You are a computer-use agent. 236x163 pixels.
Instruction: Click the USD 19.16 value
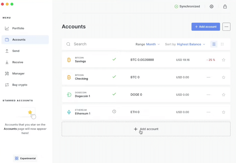183,60
